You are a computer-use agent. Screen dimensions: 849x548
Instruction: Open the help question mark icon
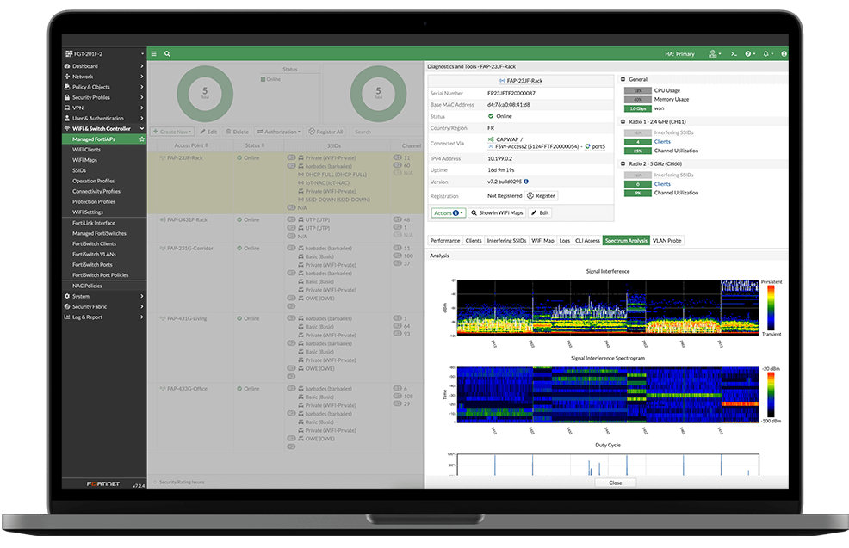pyautogui.click(x=750, y=54)
